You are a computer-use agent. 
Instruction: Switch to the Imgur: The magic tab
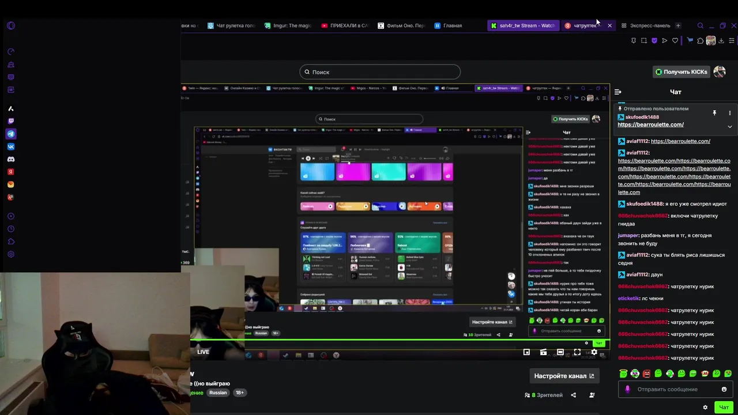coord(288,25)
